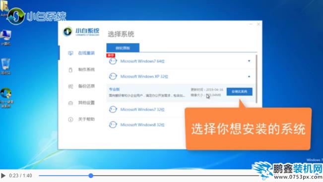Click the 备份还原 sidebar icon
The height and width of the screenshot is (182, 323).
[x=70, y=86]
